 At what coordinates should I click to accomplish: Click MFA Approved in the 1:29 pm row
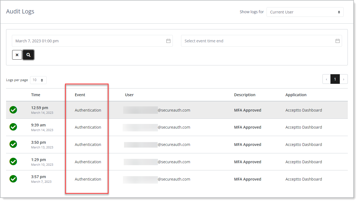pos(247,162)
